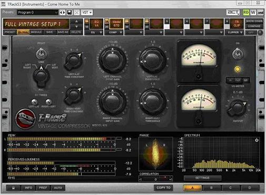Click the OUTPUT level knob

[x=237, y=108]
